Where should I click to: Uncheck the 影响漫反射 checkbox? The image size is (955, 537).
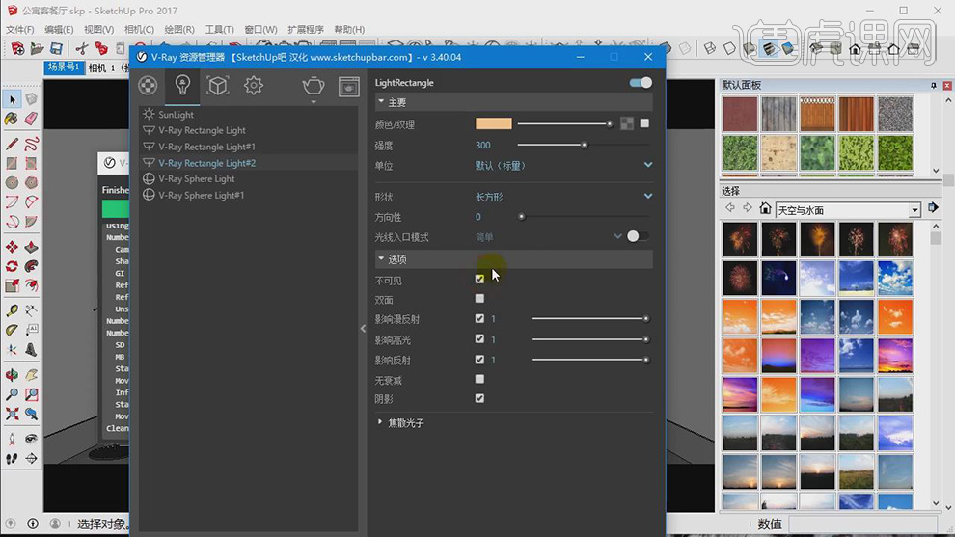pos(480,318)
